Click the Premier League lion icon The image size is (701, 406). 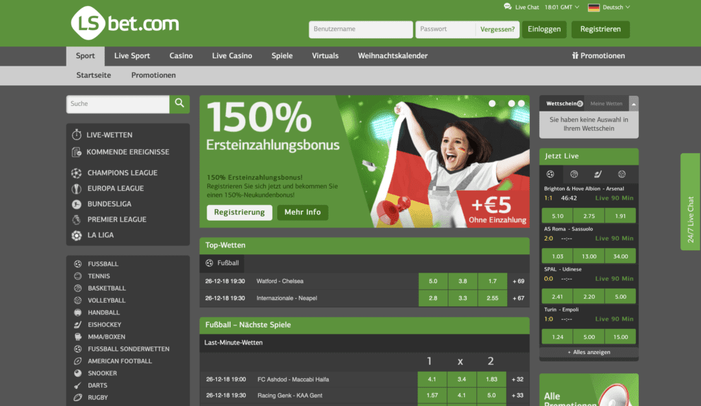tap(77, 219)
